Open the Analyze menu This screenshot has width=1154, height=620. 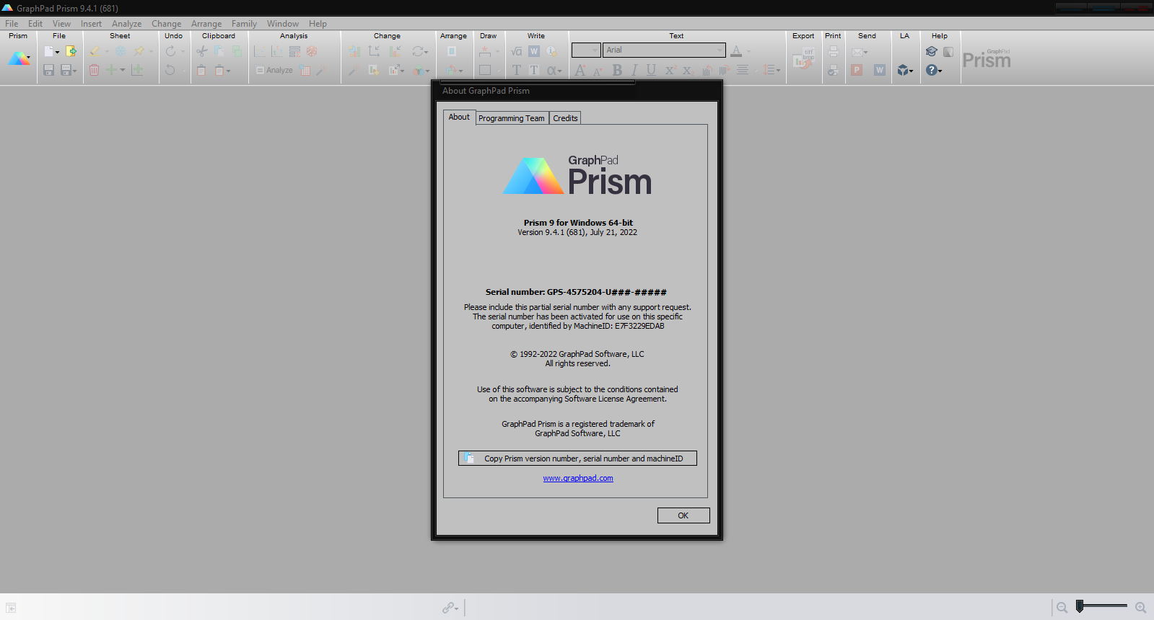pyautogui.click(x=126, y=24)
